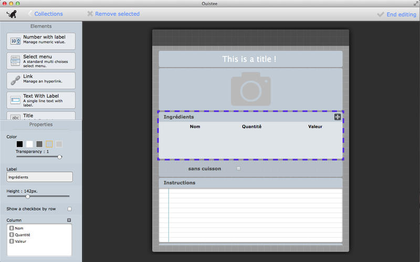Screen dimensions: 420x262
Task: Click the End editing checkmark icon
Action: (380, 14)
